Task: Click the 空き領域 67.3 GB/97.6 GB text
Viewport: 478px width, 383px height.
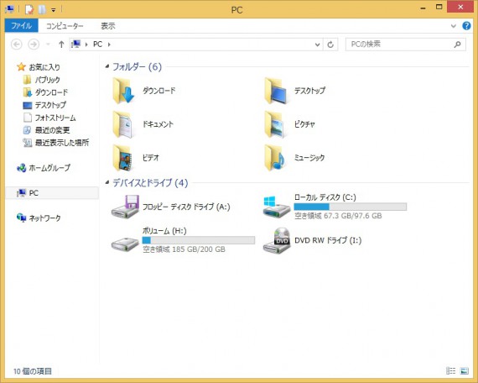Action: point(338,216)
